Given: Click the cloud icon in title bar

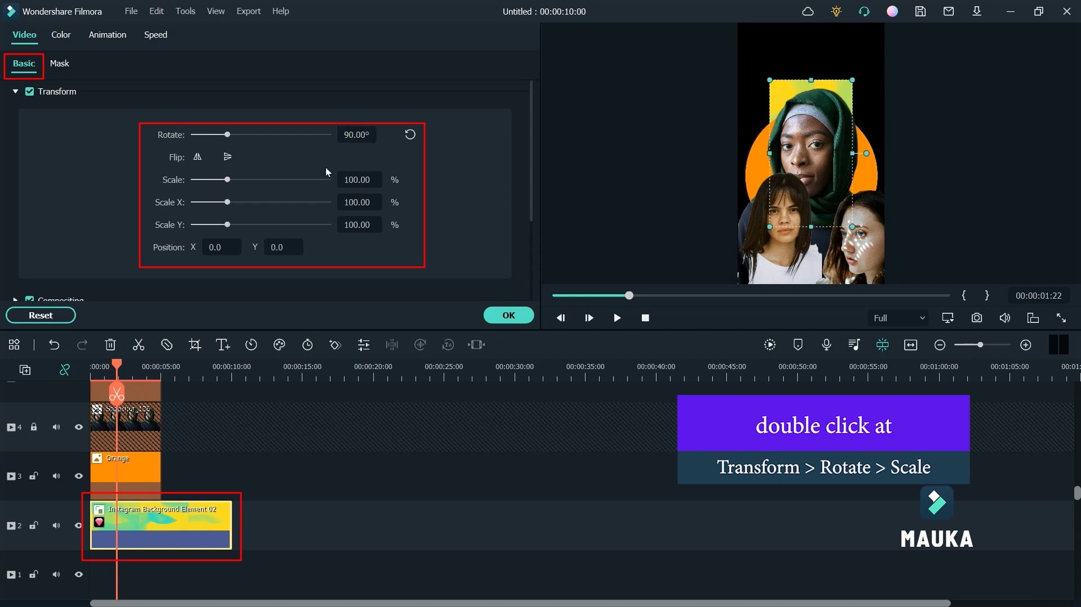Looking at the screenshot, I should coord(808,11).
